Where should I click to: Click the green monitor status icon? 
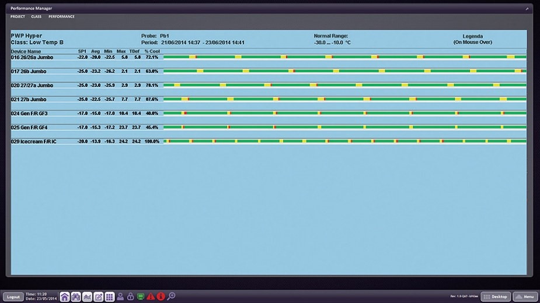(140, 297)
